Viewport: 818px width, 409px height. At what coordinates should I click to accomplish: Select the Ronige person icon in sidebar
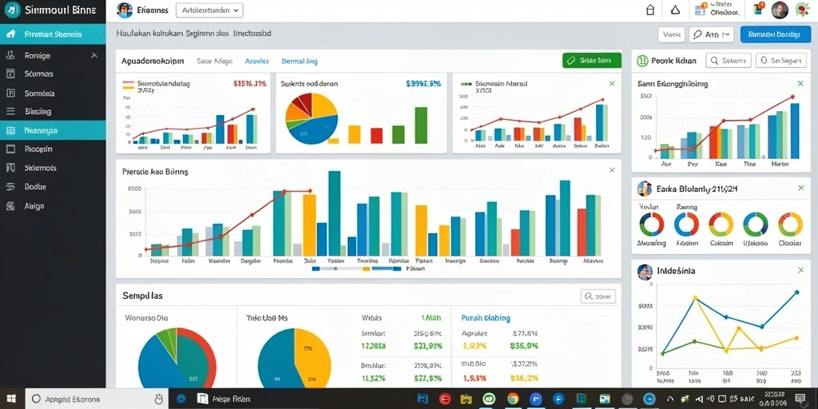tap(10, 55)
